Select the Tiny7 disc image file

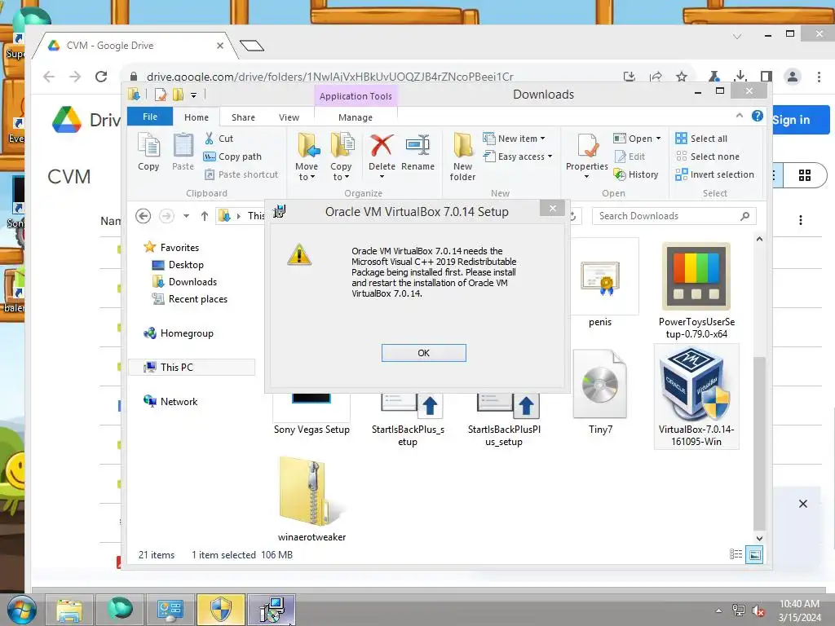(600, 392)
